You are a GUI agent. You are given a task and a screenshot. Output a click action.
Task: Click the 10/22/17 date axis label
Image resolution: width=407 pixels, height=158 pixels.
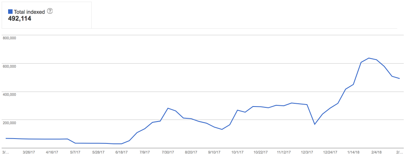260,152
